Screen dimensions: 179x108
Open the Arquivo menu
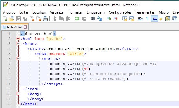[x=9, y=12]
